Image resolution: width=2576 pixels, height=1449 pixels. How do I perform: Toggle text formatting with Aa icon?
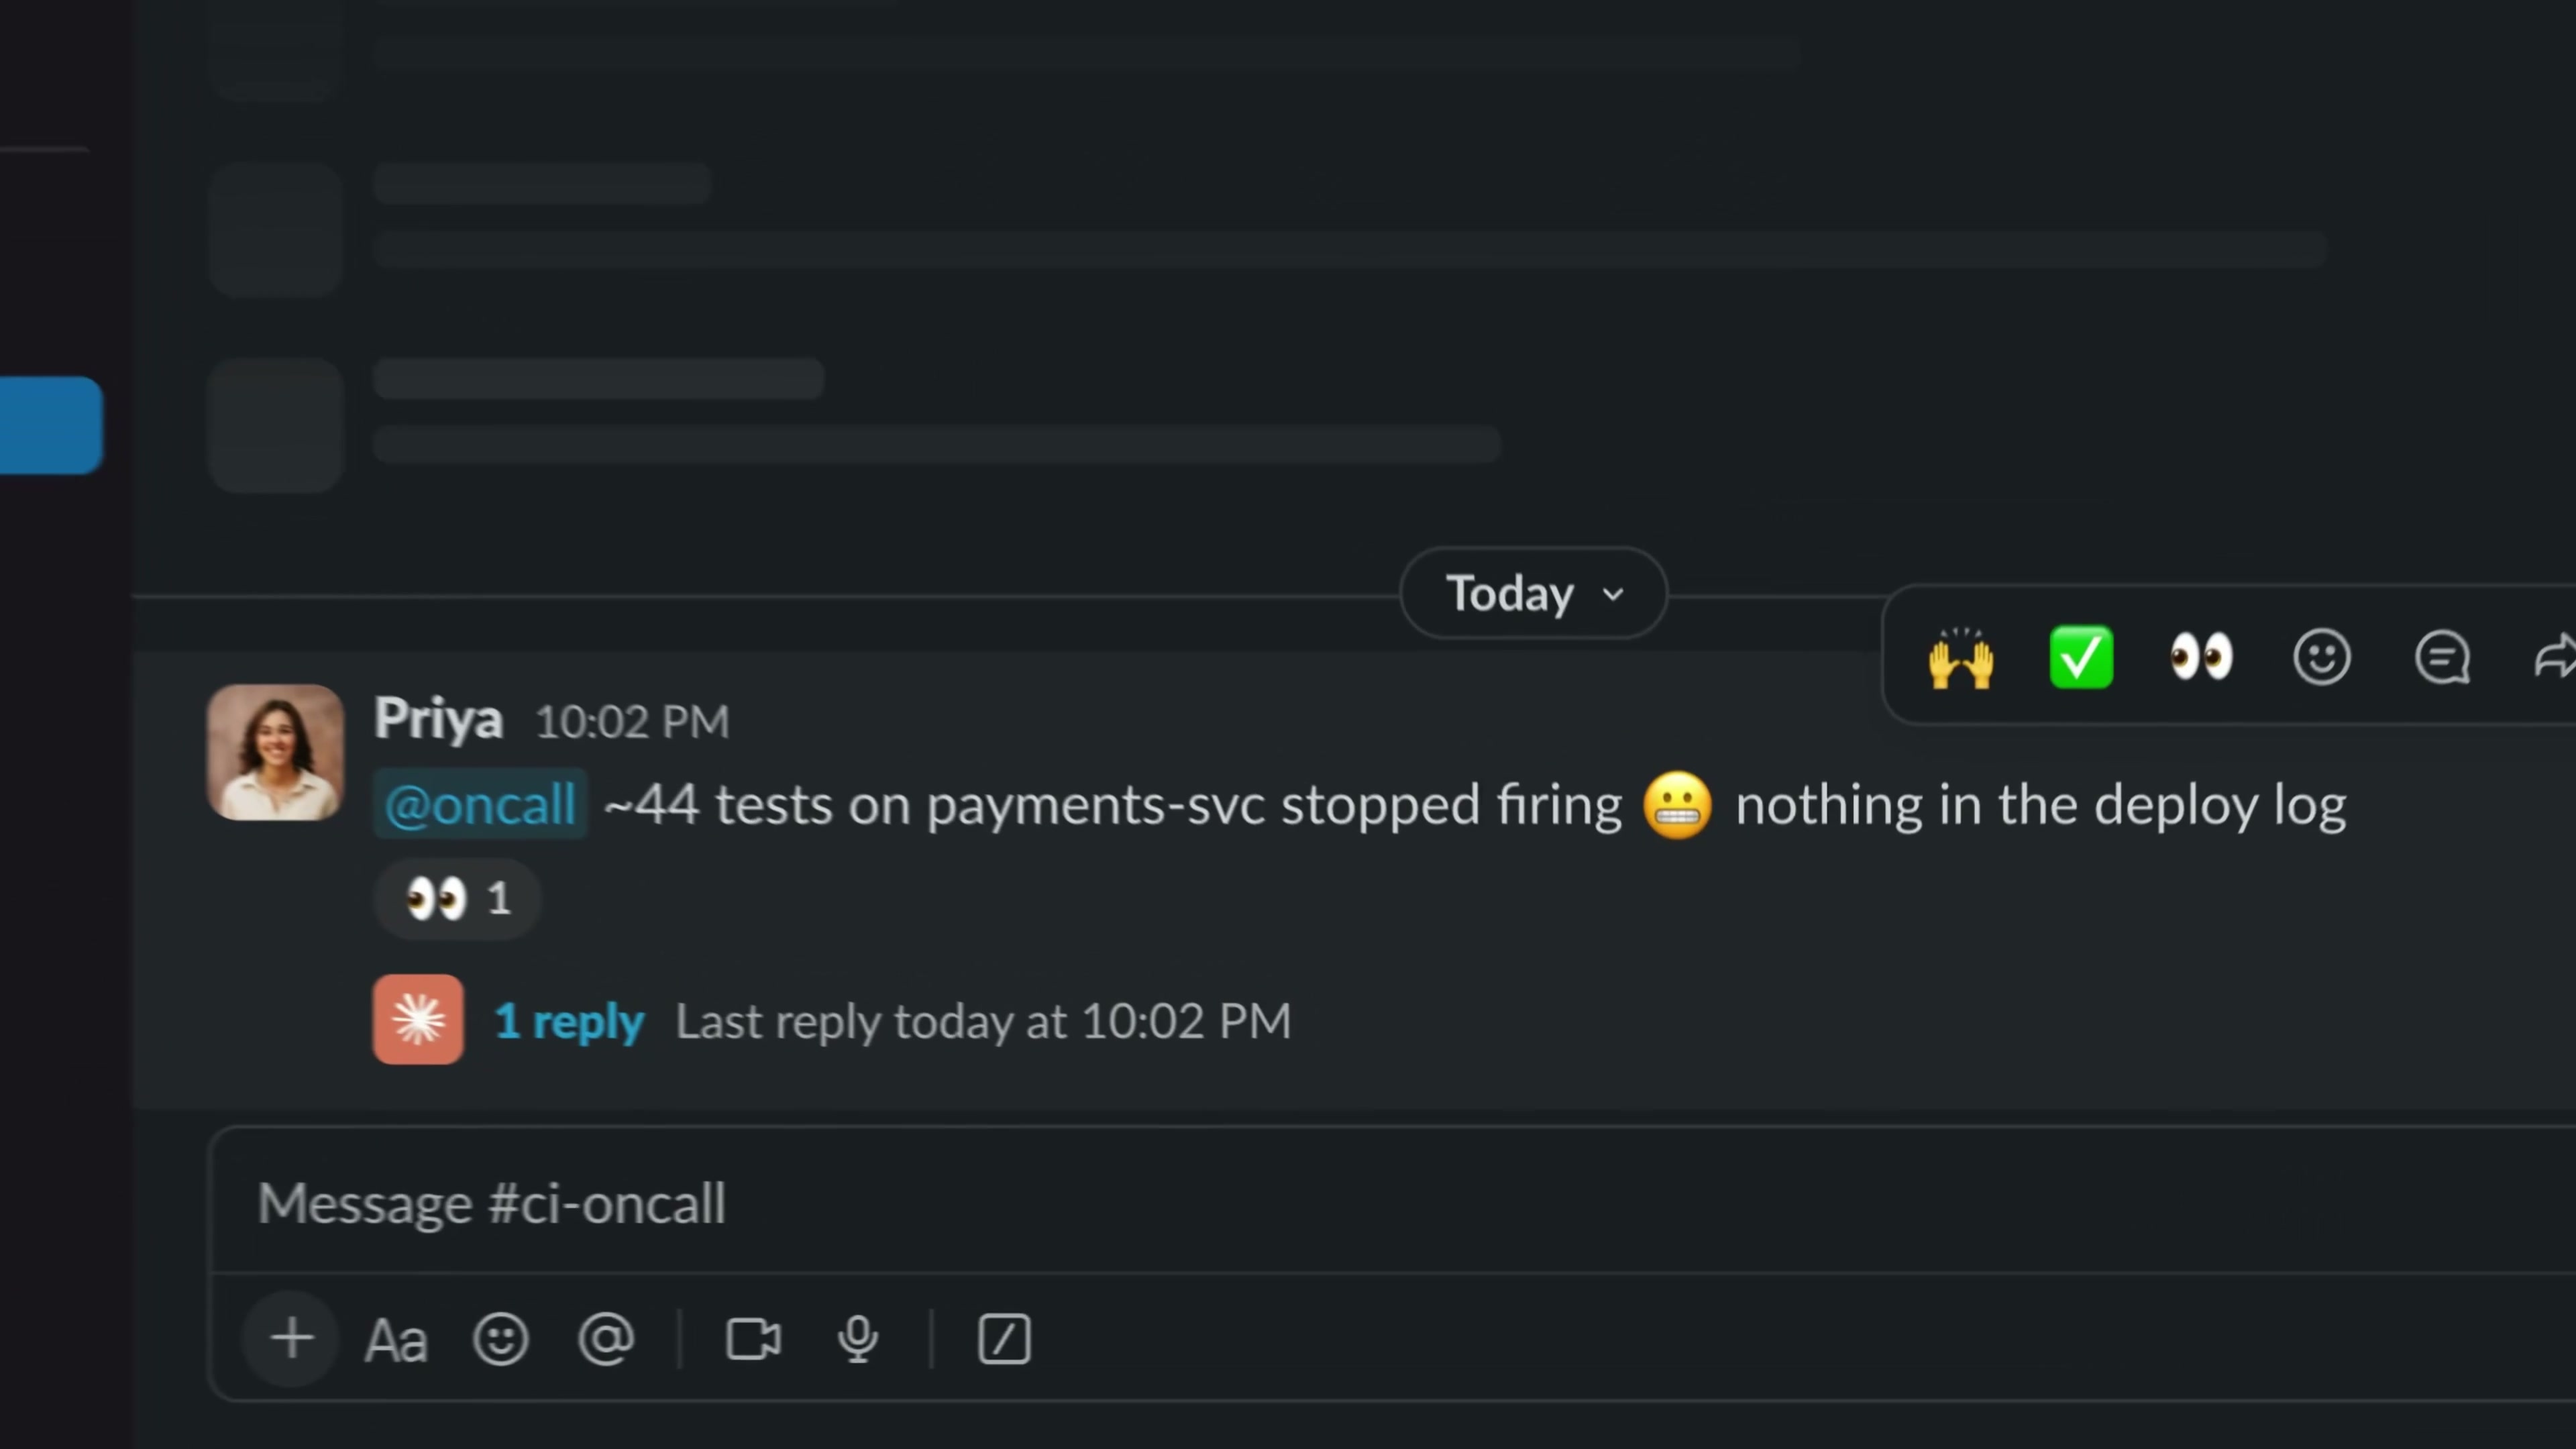[x=395, y=1340]
